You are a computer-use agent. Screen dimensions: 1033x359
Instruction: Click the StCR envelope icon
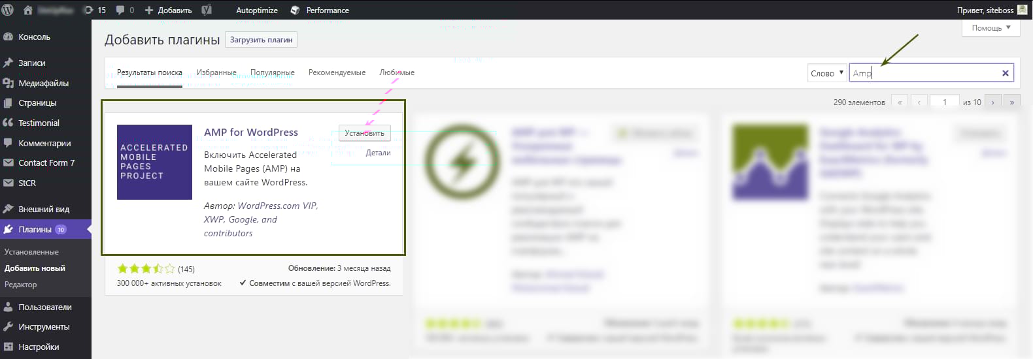coord(8,183)
